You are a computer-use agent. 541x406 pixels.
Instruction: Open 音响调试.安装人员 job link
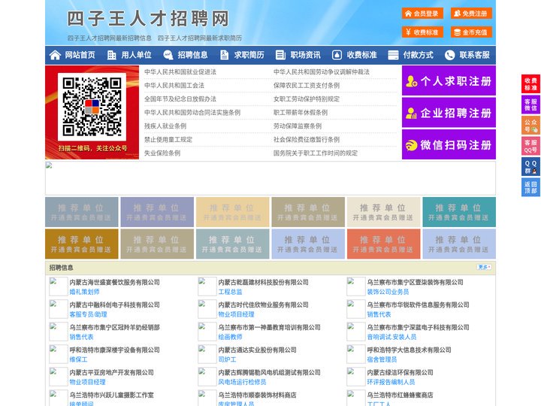click(x=391, y=337)
